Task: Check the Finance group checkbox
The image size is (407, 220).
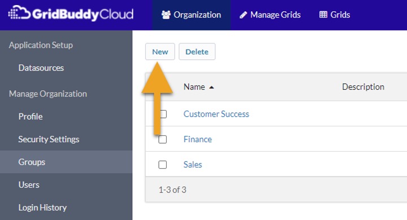Action: tap(162, 139)
